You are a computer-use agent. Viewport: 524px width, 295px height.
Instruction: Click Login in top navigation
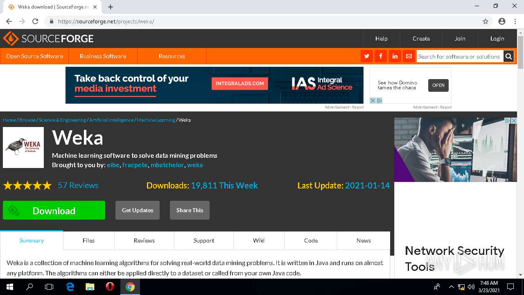coord(497,39)
